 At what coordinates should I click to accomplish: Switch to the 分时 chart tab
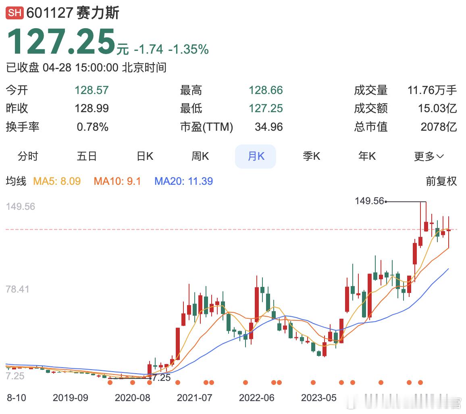pos(28,156)
